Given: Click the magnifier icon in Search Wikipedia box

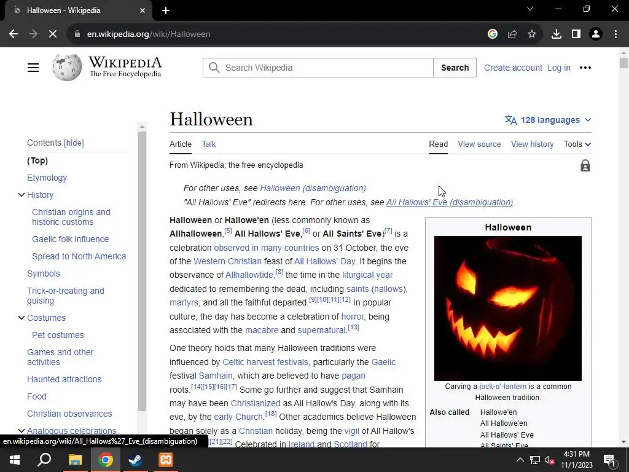Looking at the screenshot, I should pyautogui.click(x=214, y=68).
